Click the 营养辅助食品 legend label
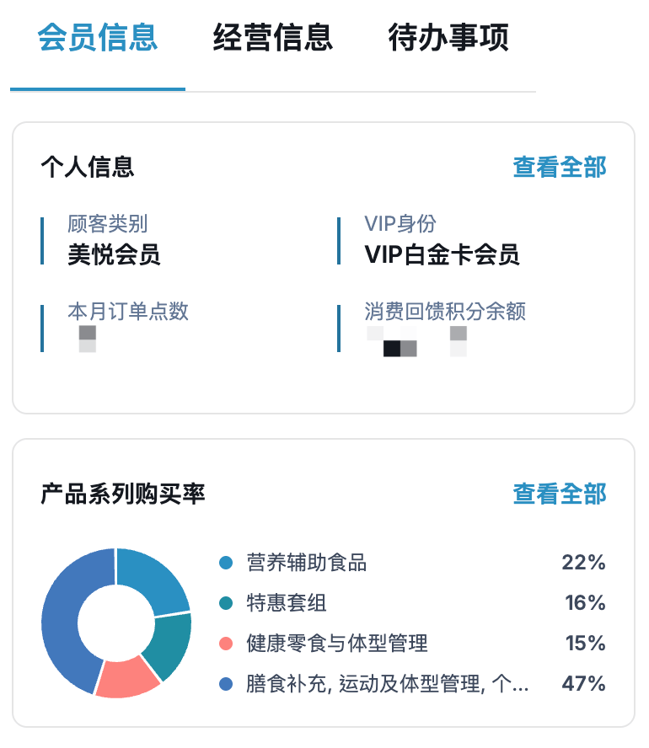Image resolution: width=649 pixels, height=748 pixels. pos(306,563)
